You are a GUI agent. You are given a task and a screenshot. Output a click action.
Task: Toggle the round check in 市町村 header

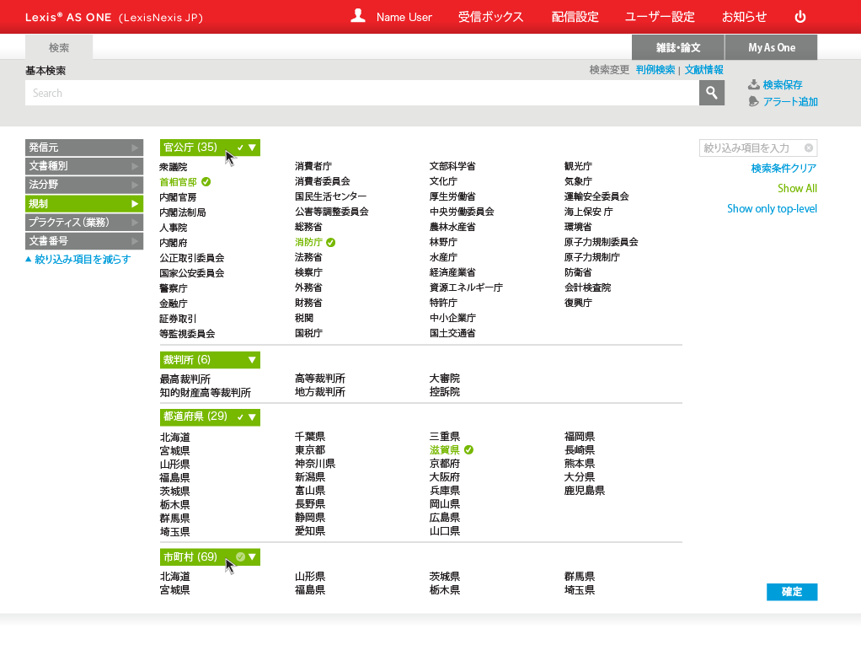(x=240, y=557)
